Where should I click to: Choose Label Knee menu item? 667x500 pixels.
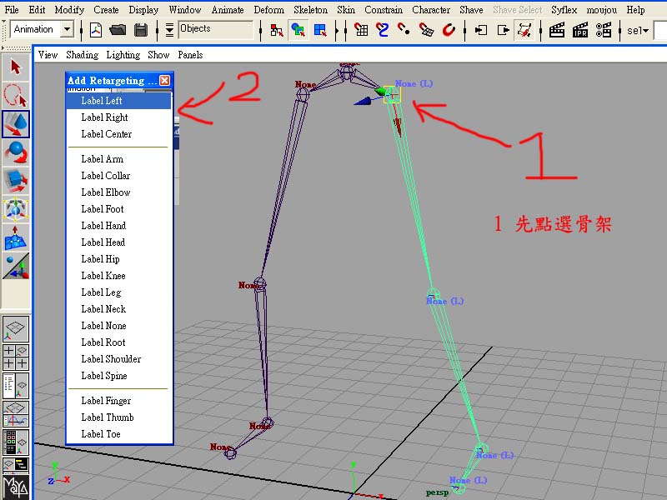(119, 276)
